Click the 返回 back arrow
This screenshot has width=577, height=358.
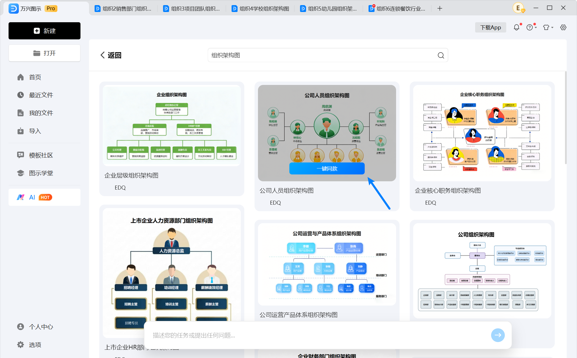111,55
